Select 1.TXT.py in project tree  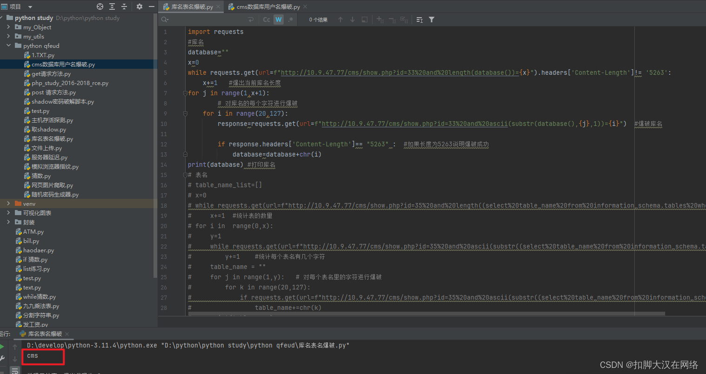pyautogui.click(x=43, y=55)
